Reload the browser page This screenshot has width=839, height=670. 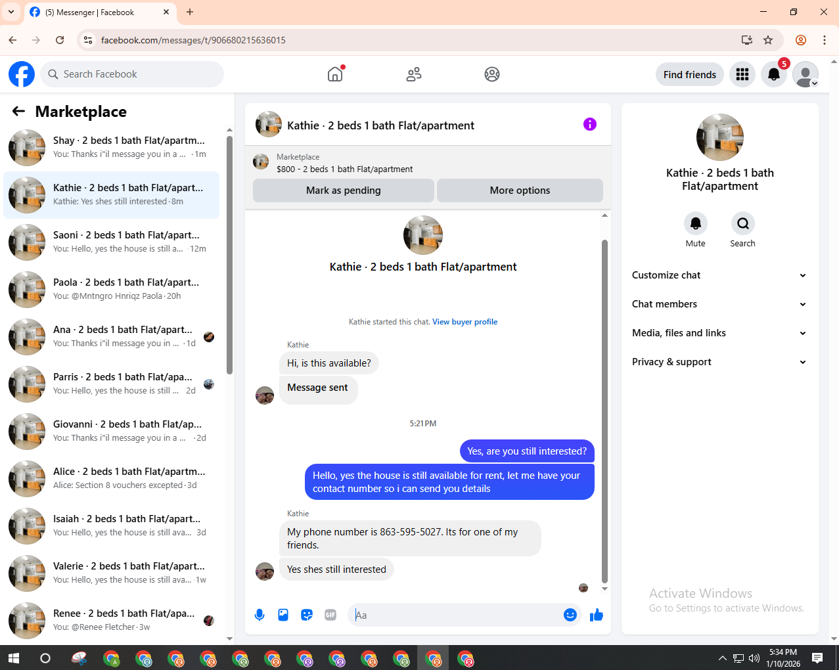pos(60,40)
